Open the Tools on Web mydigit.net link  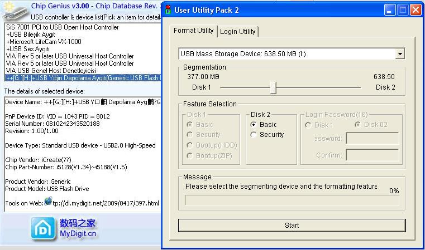click(x=106, y=203)
